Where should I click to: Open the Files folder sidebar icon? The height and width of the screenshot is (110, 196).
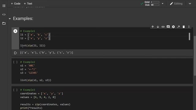point(4,23)
